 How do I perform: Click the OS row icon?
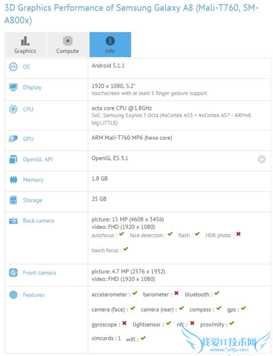coord(13,67)
